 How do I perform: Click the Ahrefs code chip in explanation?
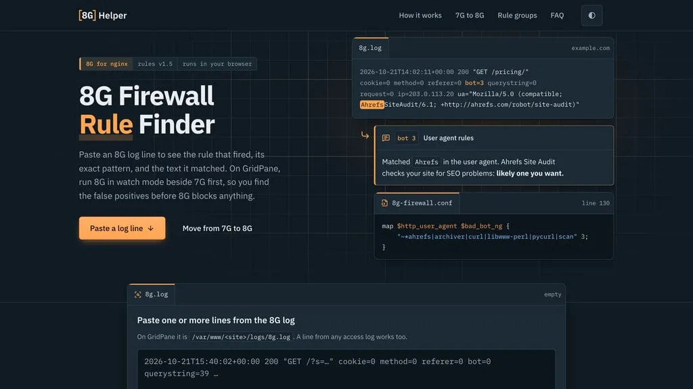(426, 162)
